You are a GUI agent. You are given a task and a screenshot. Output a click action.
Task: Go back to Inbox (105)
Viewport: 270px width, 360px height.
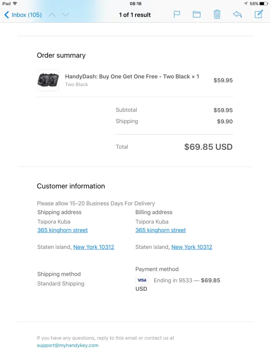coord(23,15)
